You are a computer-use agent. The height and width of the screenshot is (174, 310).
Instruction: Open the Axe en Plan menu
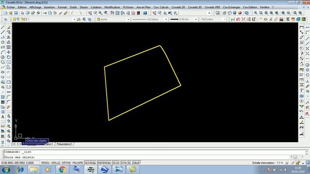coord(143,7)
